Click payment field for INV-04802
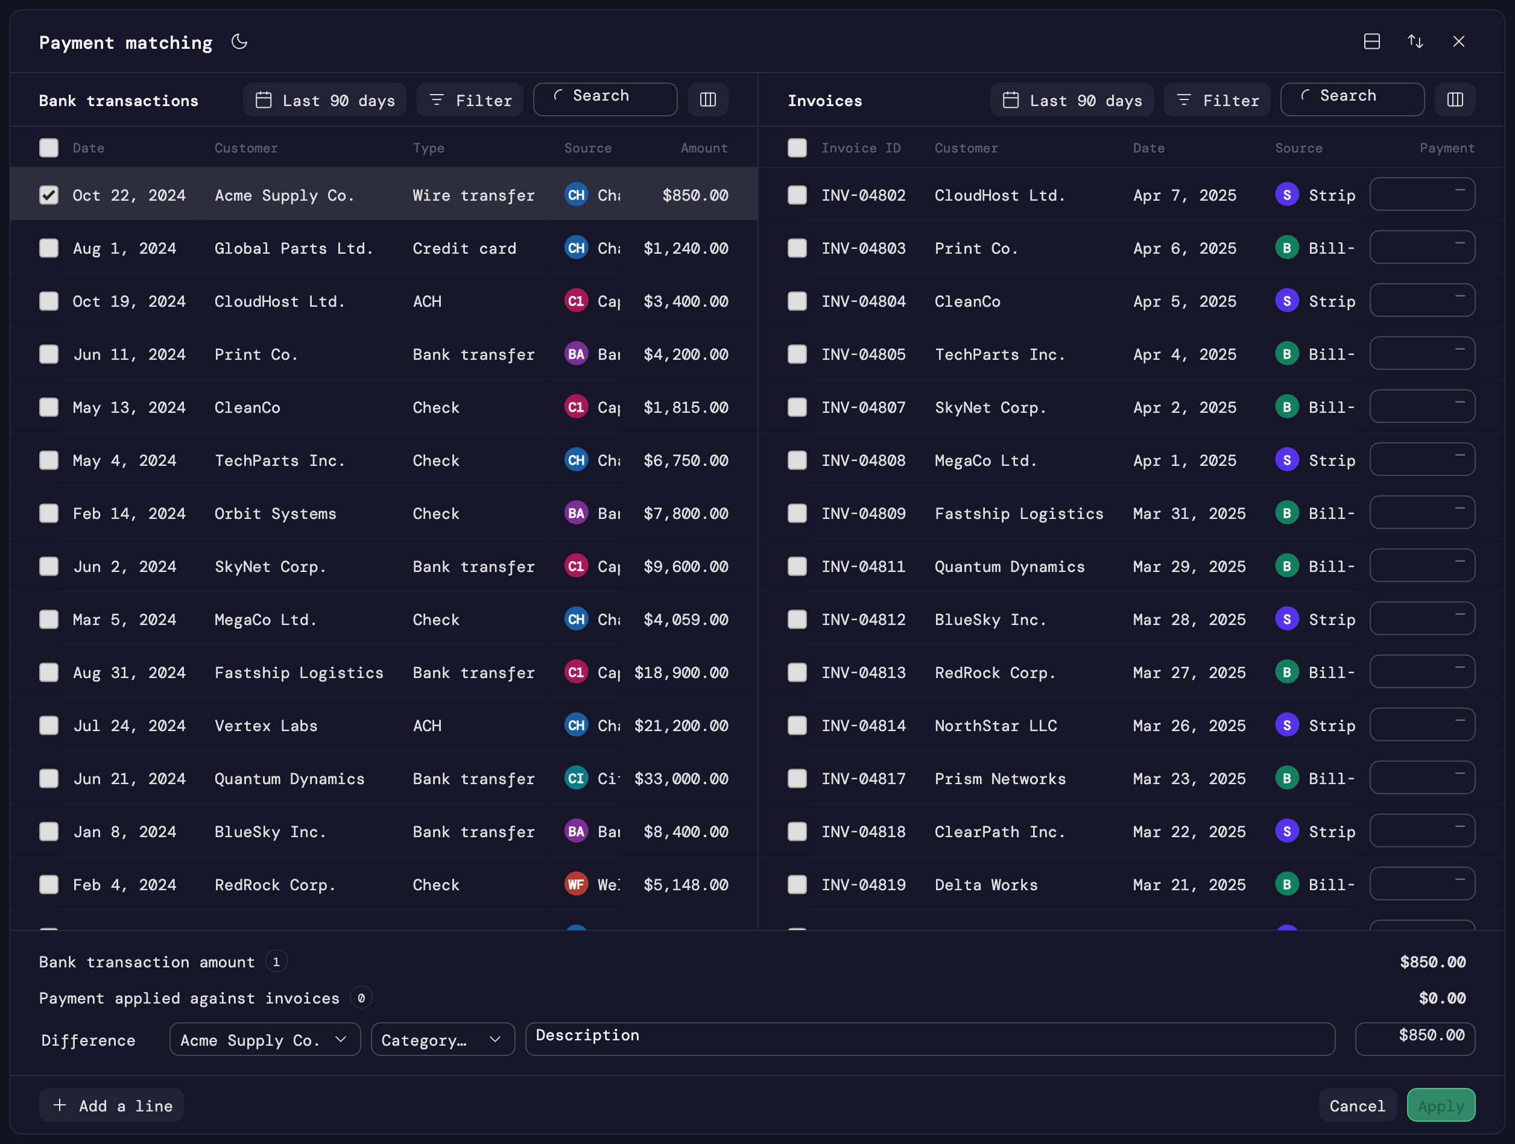The image size is (1515, 1144). pyautogui.click(x=1423, y=195)
